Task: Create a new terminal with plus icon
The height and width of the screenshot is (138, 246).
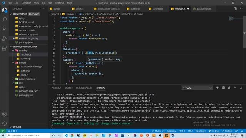Action: click(x=217, y=88)
